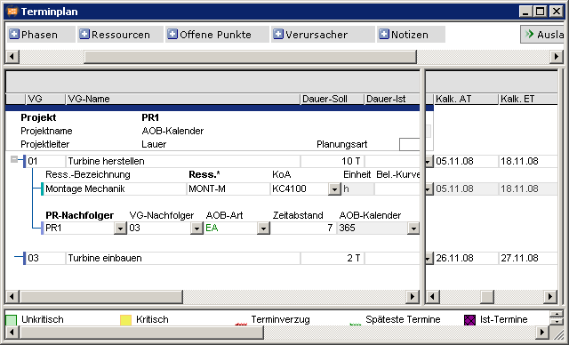Click the Terminplan window title icon
Screen dimensions: 569x345
click(x=12, y=12)
